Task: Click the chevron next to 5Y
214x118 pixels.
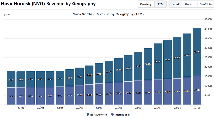Action: click(9, 14)
